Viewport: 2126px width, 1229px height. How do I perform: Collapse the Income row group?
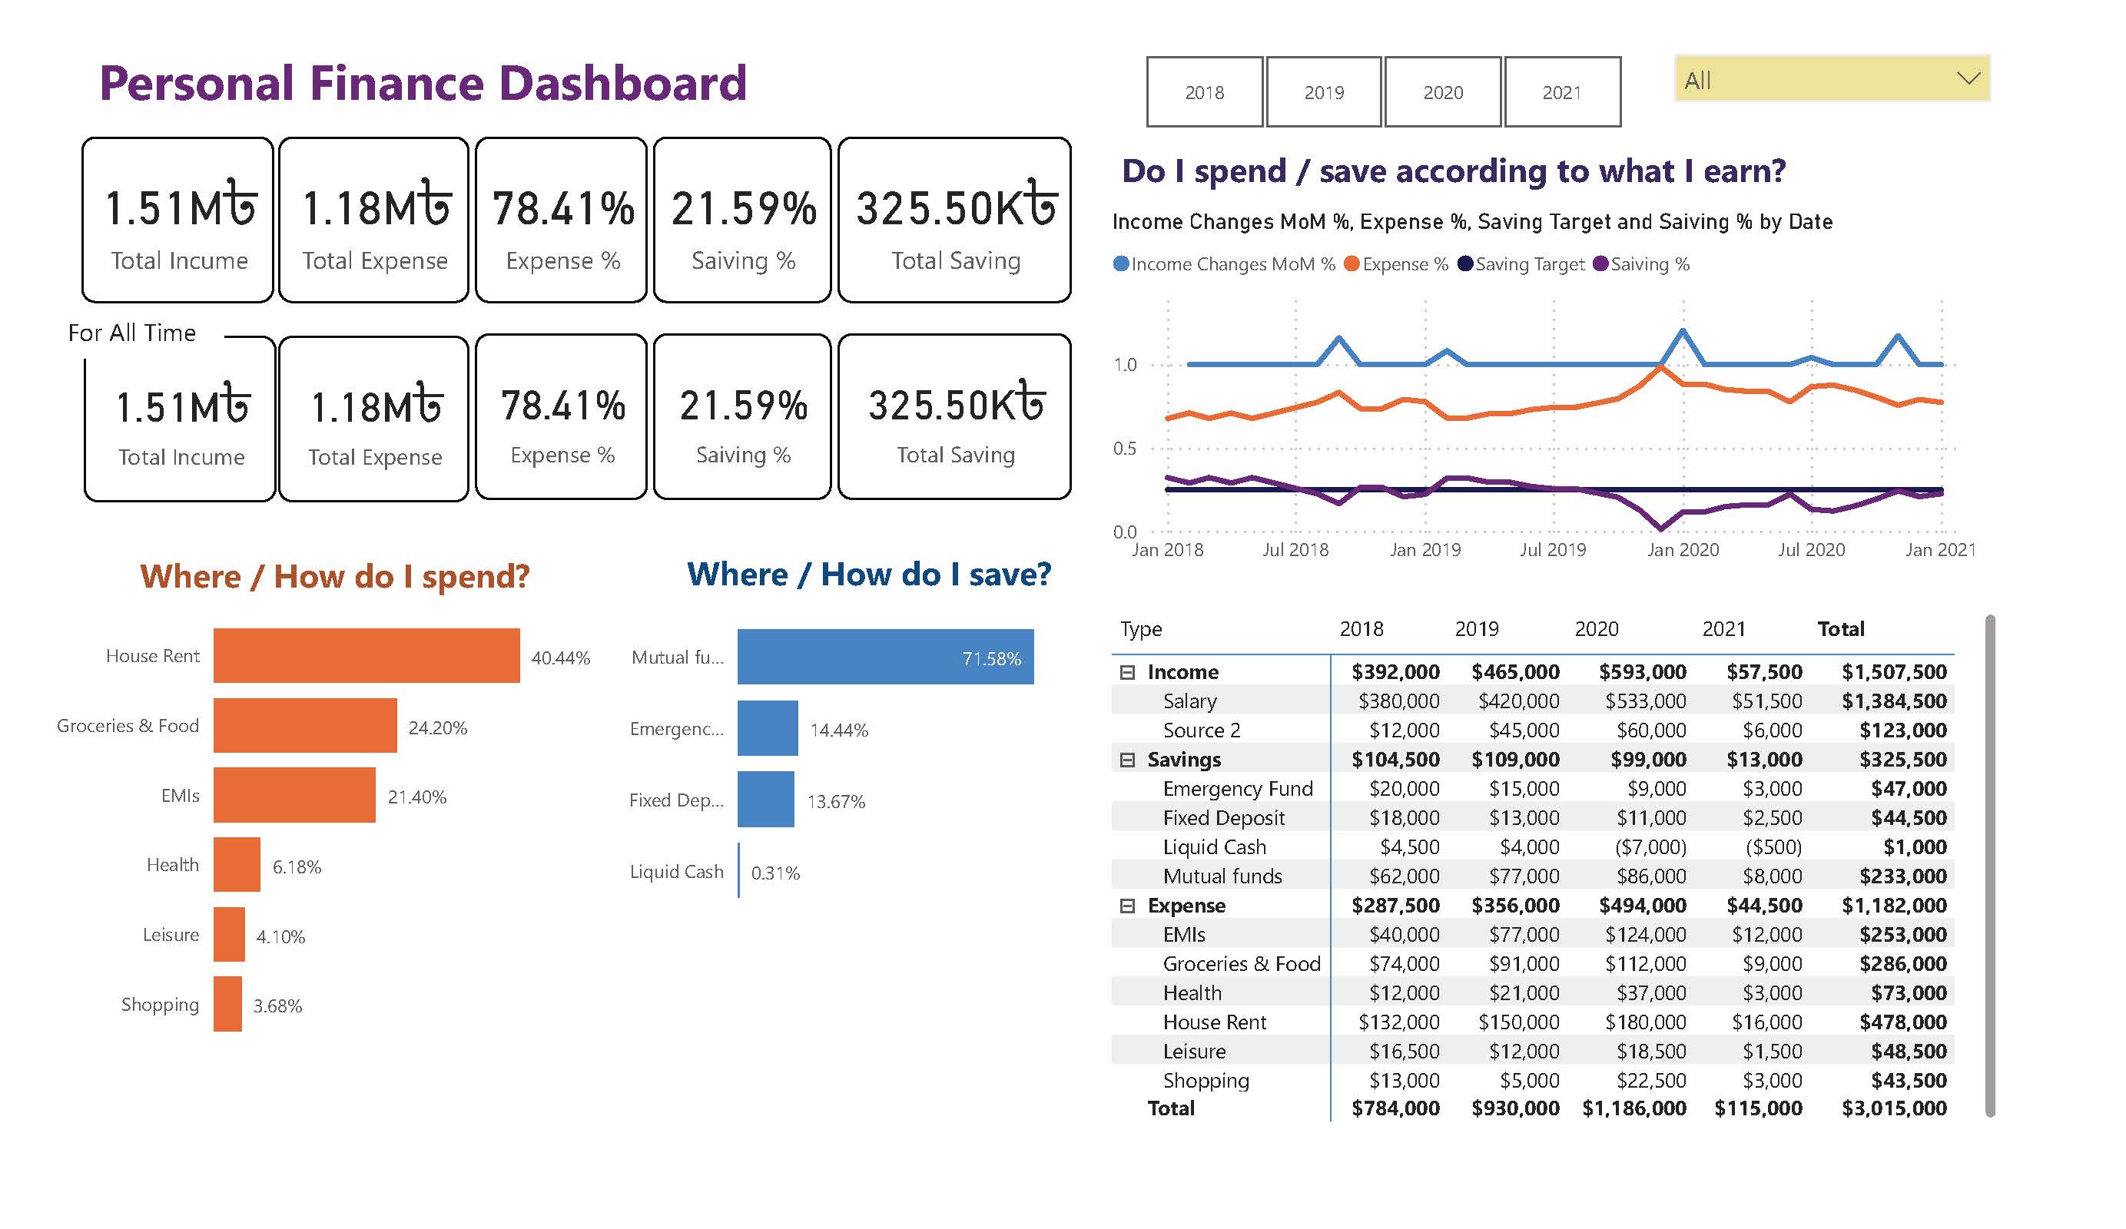click(1127, 672)
